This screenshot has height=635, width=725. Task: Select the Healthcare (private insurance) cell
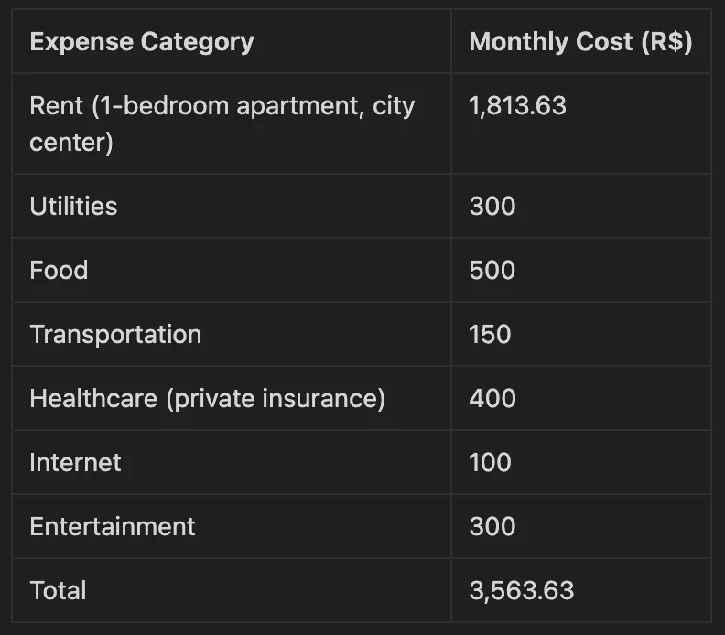point(207,398)
